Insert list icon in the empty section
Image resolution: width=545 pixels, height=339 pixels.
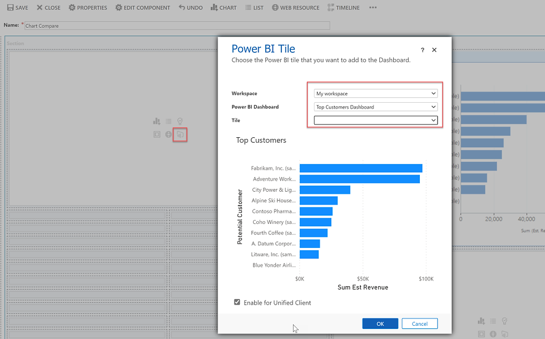[x=169, y=121]
